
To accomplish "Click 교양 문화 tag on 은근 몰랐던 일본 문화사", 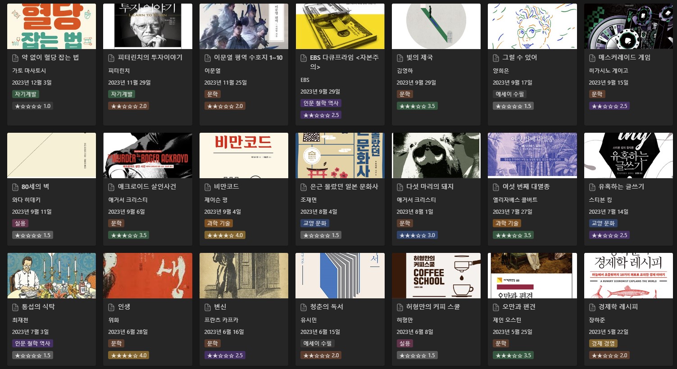I will pyautogui.click(x=315, y=223).
